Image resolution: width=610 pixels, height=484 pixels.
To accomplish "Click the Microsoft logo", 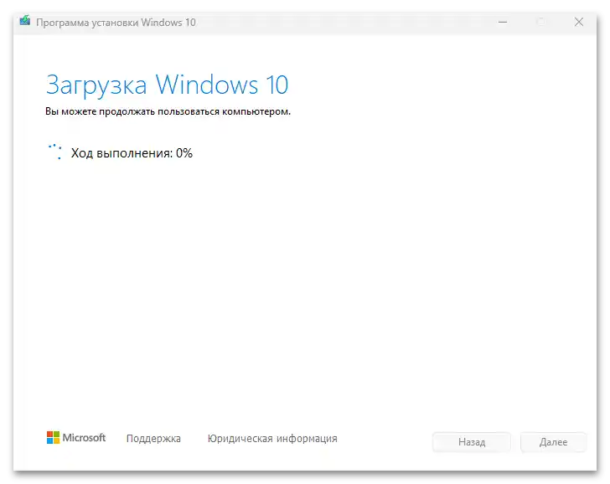I will (76, 438).
